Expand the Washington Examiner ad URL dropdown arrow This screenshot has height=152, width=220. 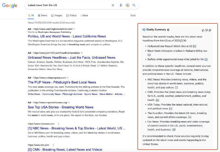[74, 29]
